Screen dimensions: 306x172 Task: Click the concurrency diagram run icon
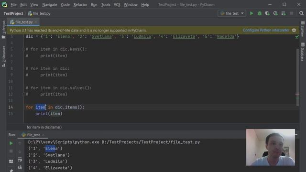(284, 13)
